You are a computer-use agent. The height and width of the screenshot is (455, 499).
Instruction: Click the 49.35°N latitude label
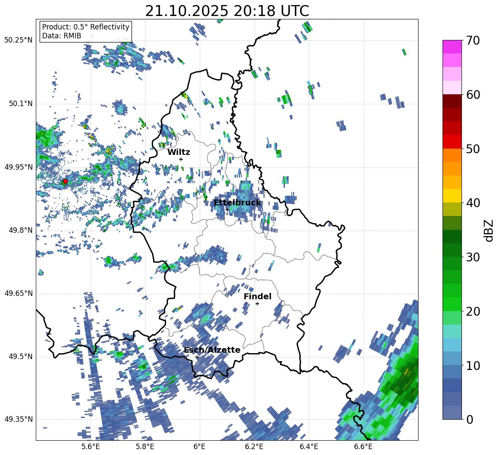19,419
